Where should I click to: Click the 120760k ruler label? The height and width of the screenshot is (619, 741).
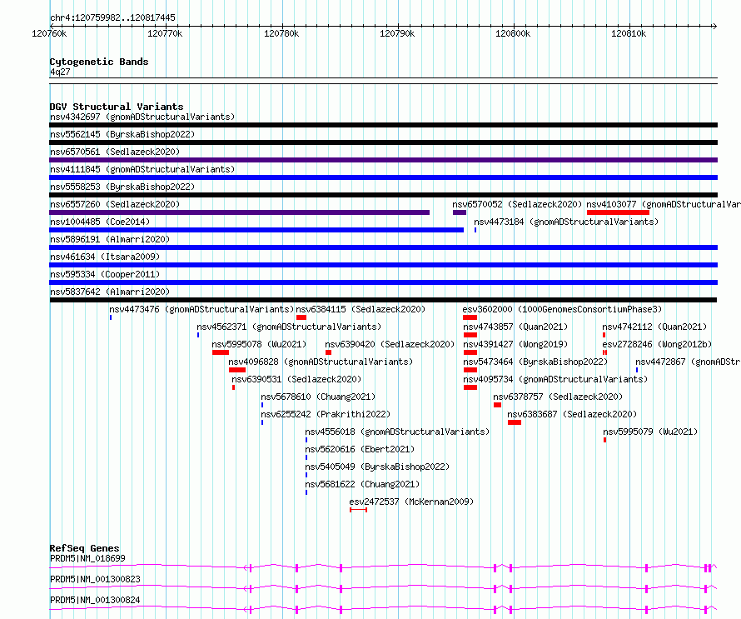49,33
